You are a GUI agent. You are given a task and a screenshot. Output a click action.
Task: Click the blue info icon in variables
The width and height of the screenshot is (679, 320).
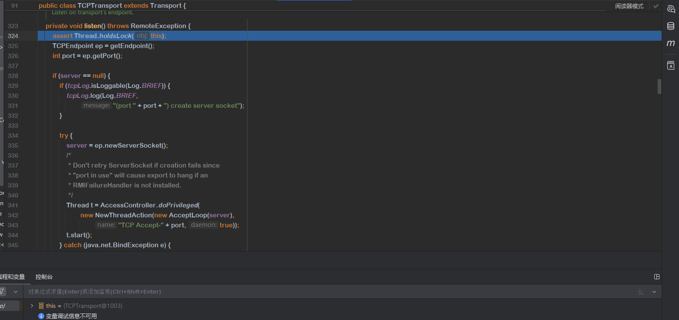pyautogui.click(x=41, y=316)
